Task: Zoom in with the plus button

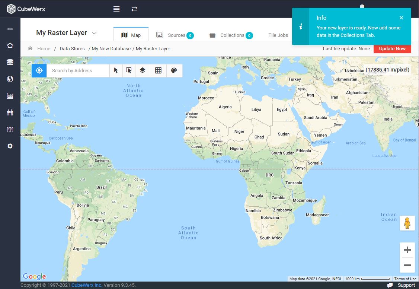Action: coord(407,250)
